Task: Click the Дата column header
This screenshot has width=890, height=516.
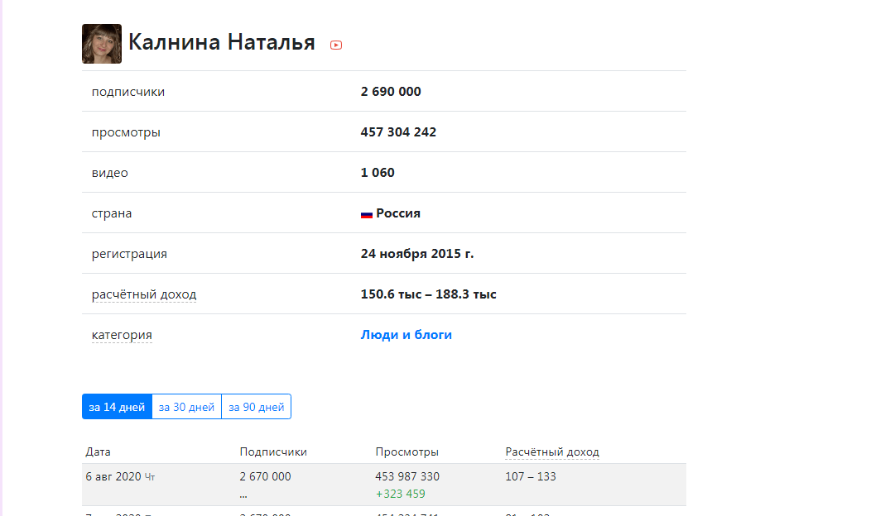Action: tap(98, 452)
